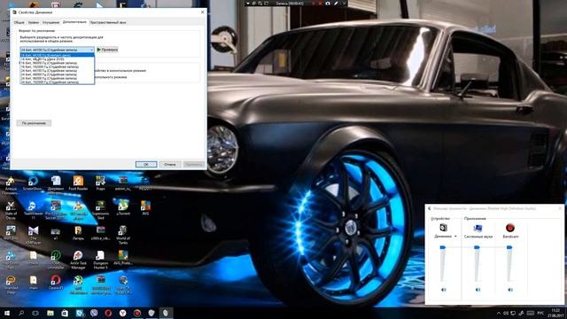Click the Системные звуки icon in mixer

[478, 228]
